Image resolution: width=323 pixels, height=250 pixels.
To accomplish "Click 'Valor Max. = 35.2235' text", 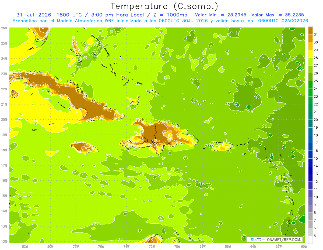I will (x=278, y=15).
